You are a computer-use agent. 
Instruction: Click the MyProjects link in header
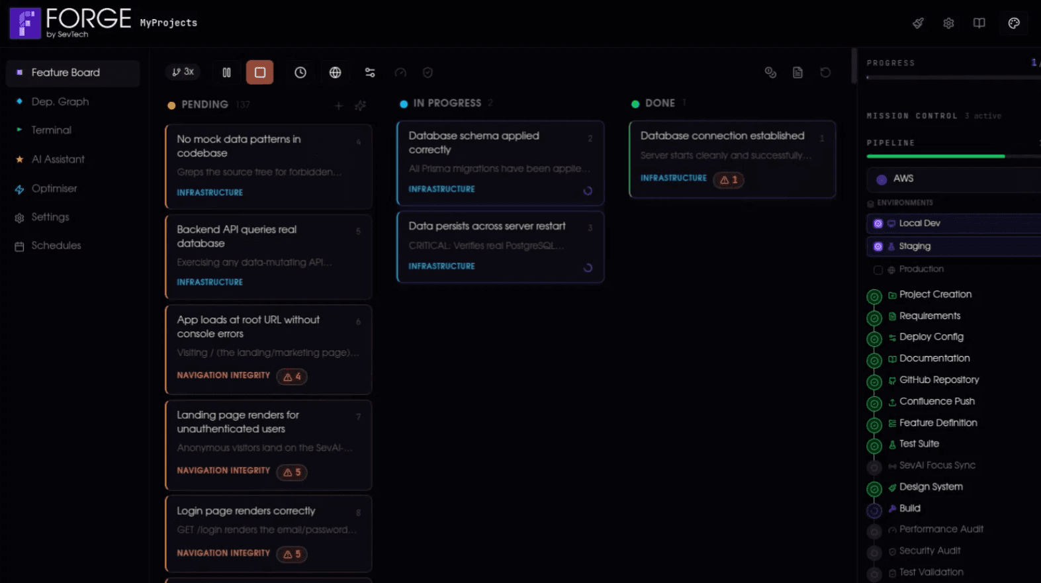click(169, 23)
